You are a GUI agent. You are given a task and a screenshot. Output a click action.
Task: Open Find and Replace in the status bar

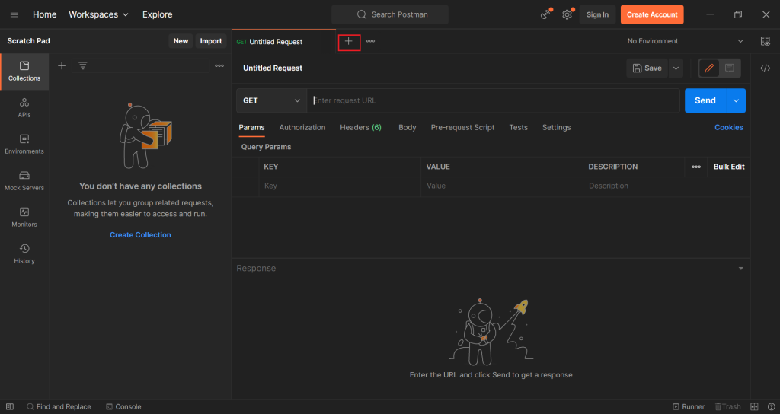click(x=59, y=406)
